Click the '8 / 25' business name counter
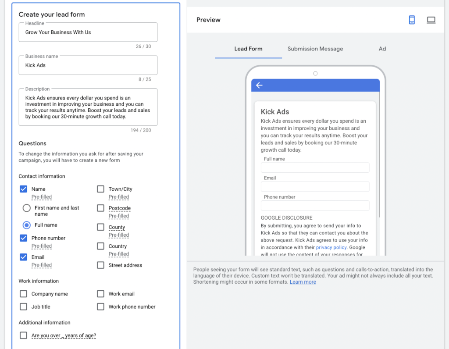 pyautogui.click(x=145, y=79)
